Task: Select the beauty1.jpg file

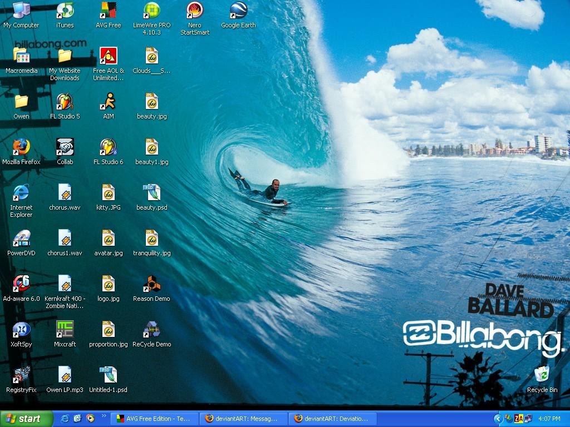Action: pos(151,152)
